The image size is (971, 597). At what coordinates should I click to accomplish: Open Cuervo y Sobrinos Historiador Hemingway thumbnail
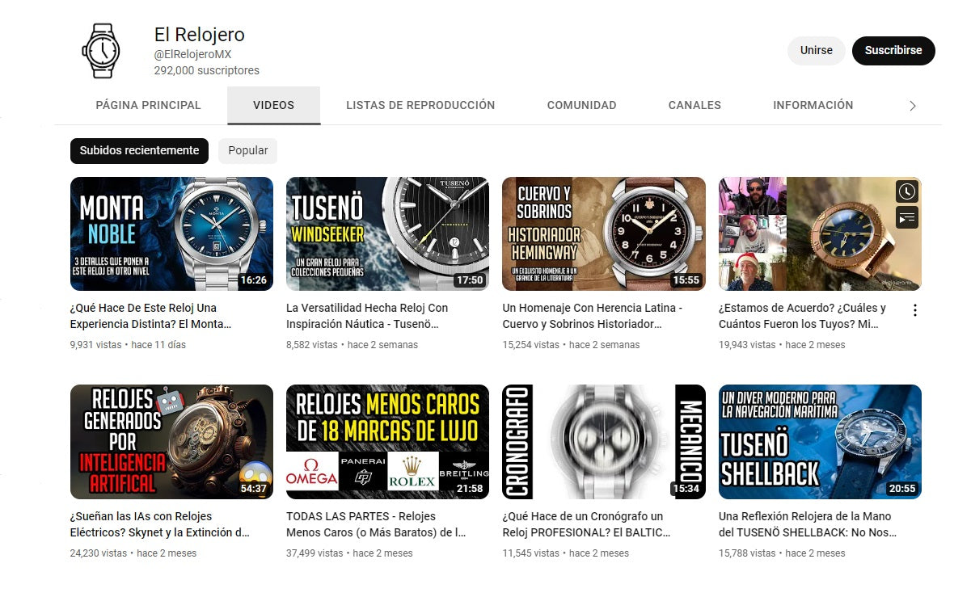603,233
